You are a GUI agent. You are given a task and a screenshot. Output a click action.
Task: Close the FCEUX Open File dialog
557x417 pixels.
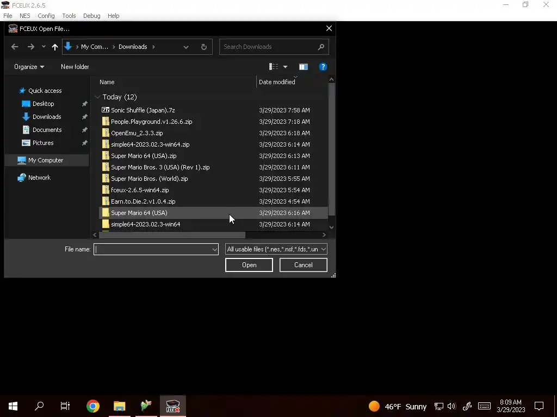tap(329, 28)
